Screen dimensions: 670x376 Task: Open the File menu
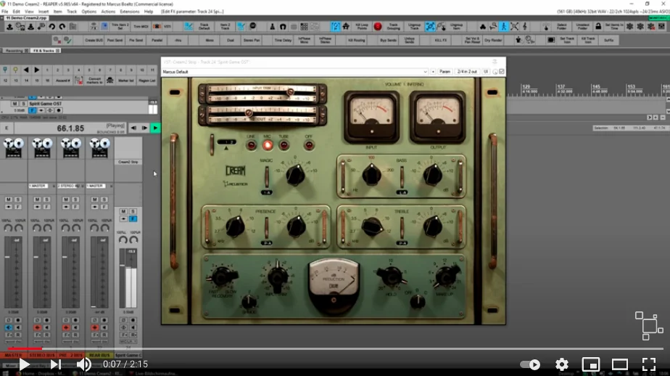4,12
